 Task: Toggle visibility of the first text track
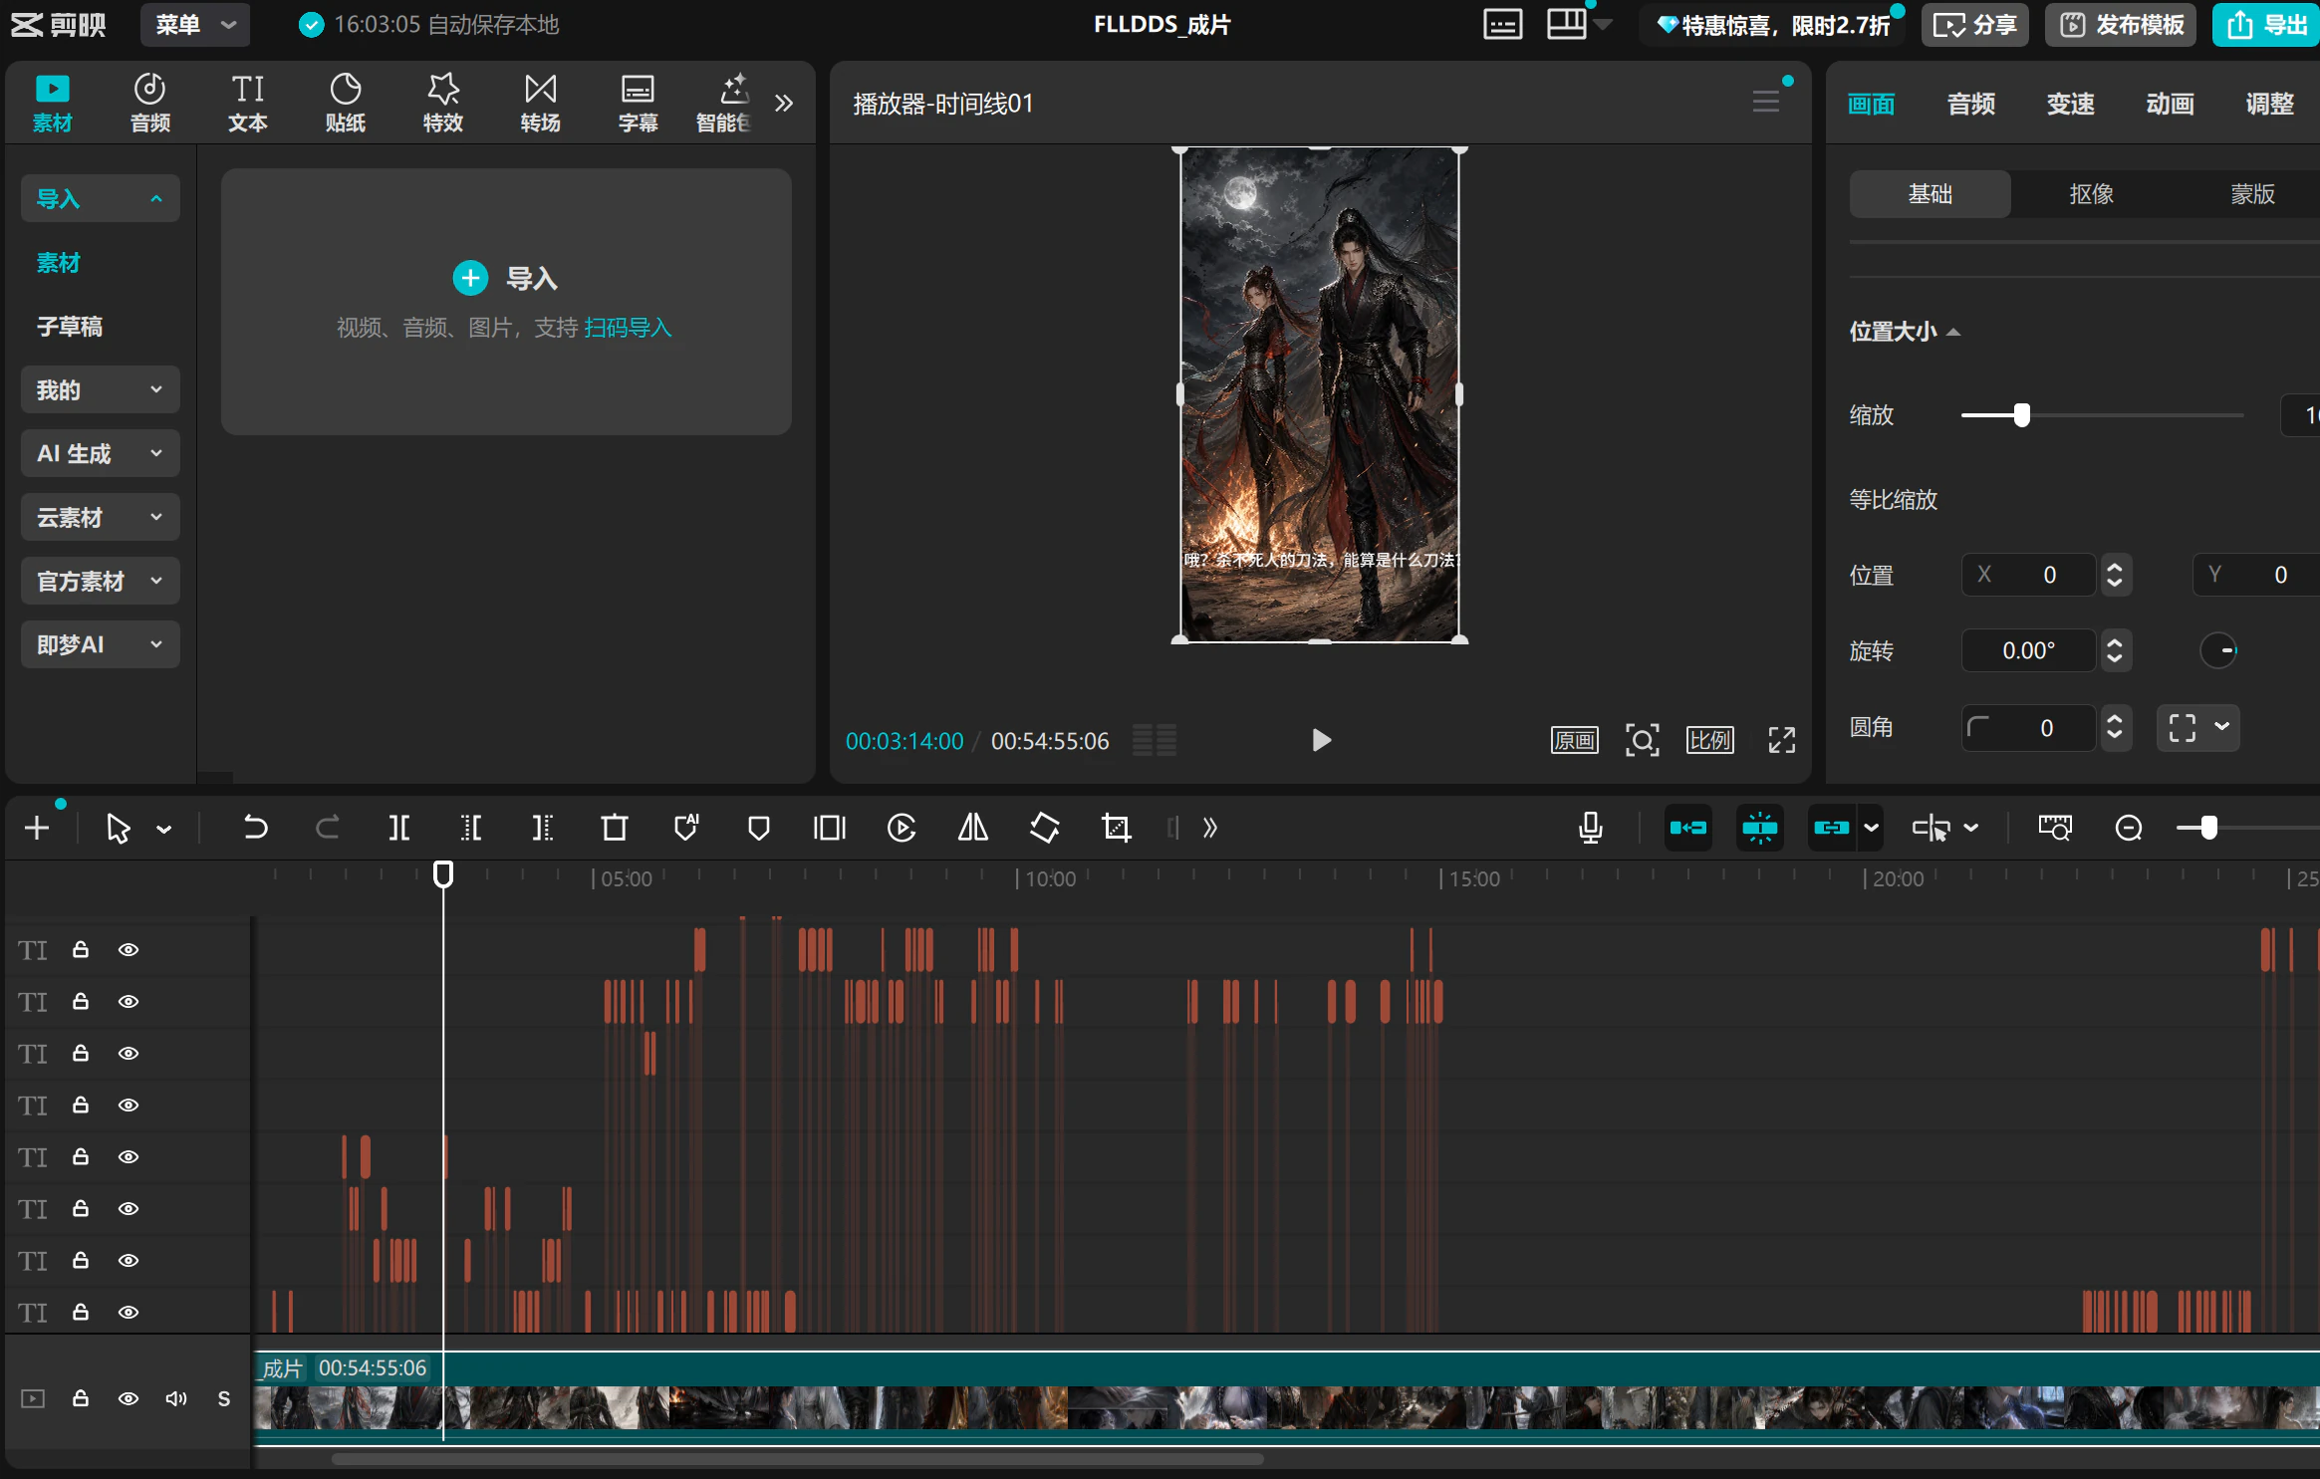pyautogui.click(x=129, y=950)
